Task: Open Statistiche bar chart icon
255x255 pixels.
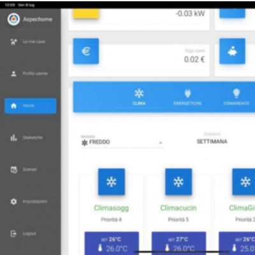Action: pyautogui.click(x=13, y=138)
